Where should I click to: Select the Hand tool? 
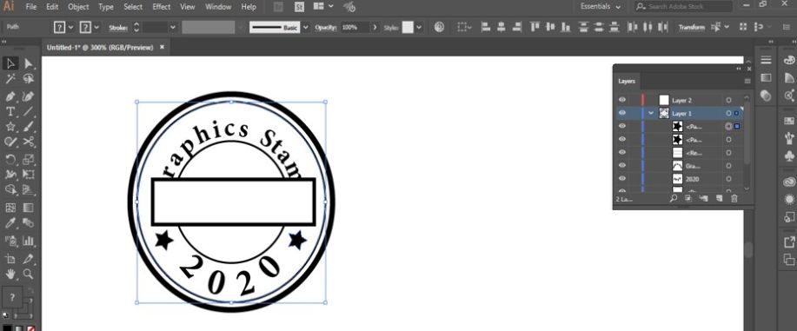click(10, 274)
